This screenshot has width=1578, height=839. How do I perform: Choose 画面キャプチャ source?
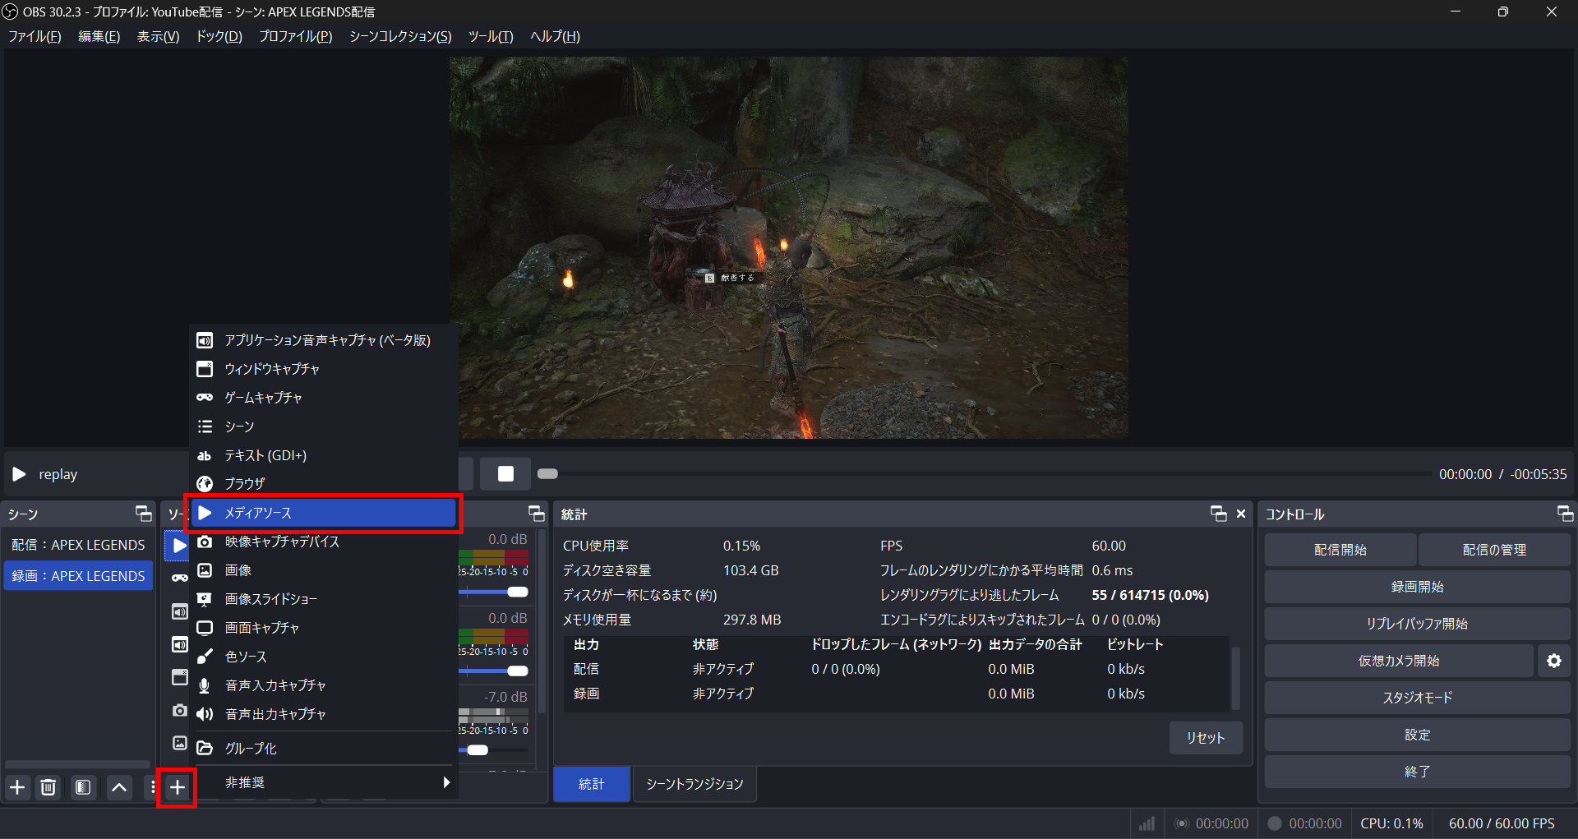324,628
